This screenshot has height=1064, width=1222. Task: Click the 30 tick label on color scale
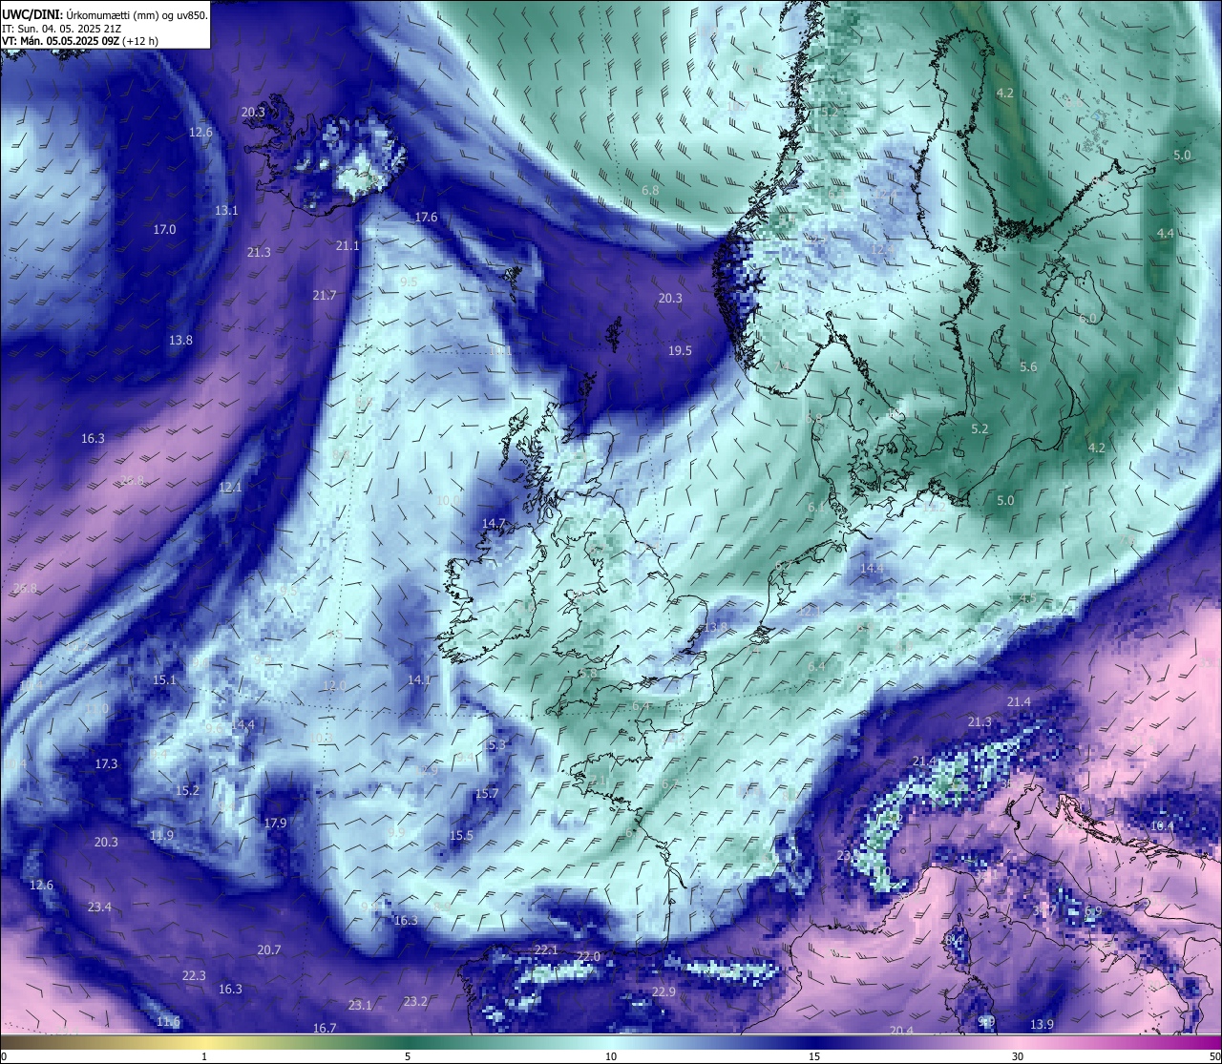[1018, 1056]
